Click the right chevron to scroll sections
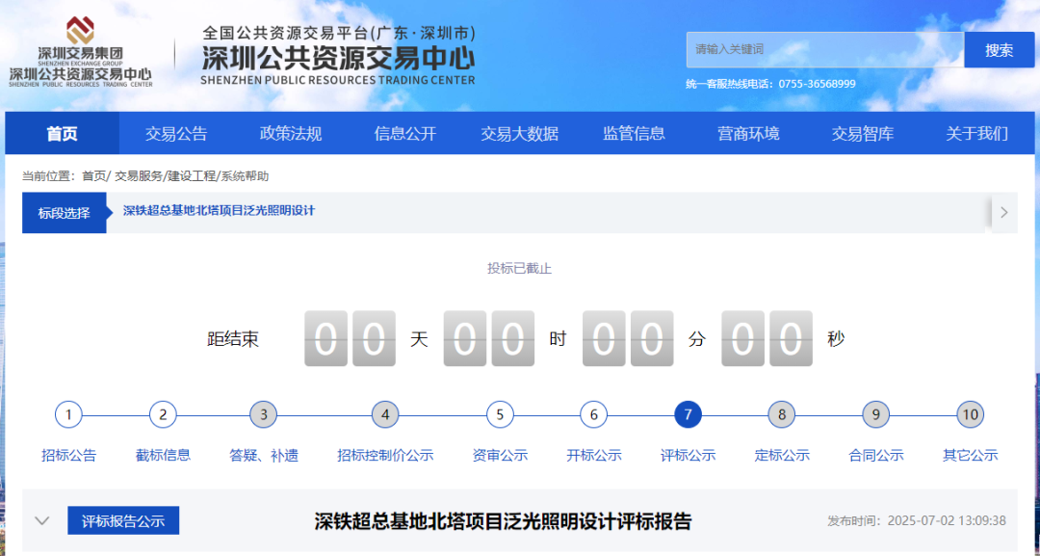This screenshot has width=1040, height=556. tap(1004, 212)
